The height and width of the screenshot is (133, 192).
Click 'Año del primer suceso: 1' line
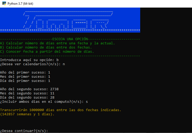pos(25,72)
